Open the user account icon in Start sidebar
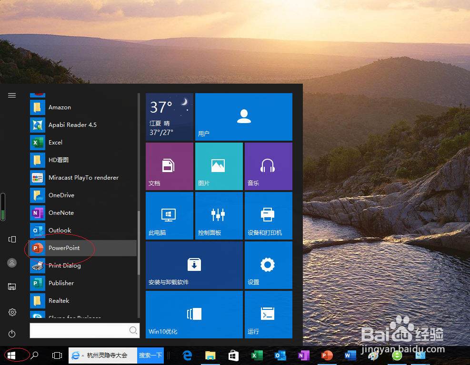The width and height of the screenshot is (470, 365). coord(12,263)
